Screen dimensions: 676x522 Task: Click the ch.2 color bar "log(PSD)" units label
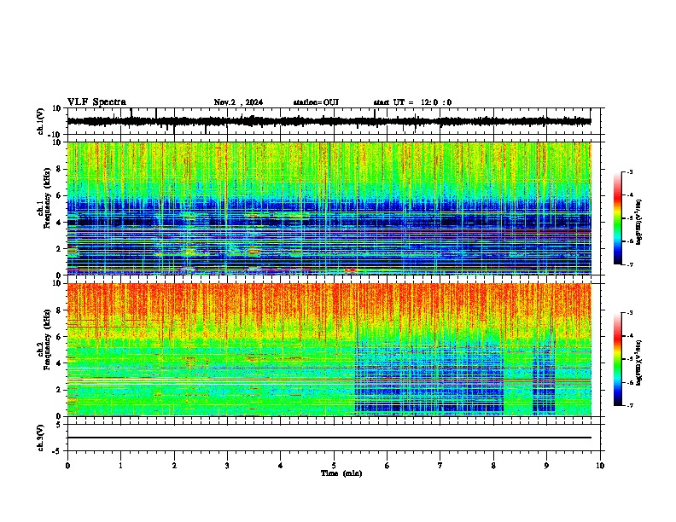[x=638, y=363]
